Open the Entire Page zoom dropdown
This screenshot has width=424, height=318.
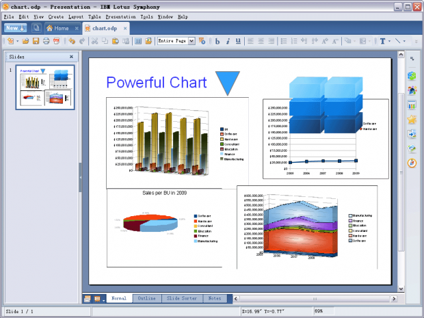tap(191, 41)
